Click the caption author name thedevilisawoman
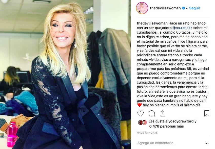The width and height of the screenshot is (215, 149). pyautogui.click(x=152, y=23)
